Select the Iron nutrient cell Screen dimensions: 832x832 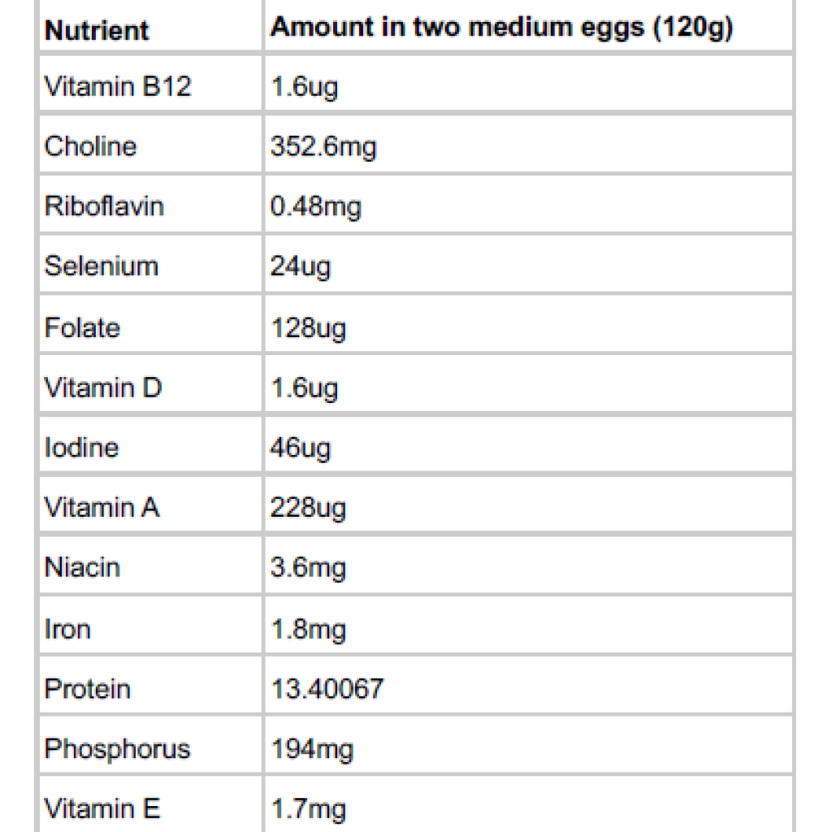67,628
